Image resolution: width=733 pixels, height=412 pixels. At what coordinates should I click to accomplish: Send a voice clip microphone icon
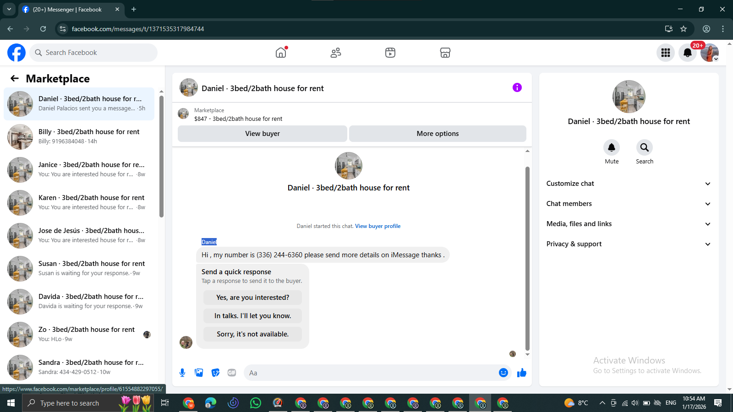pyautogui.click(x=182, y=373)
